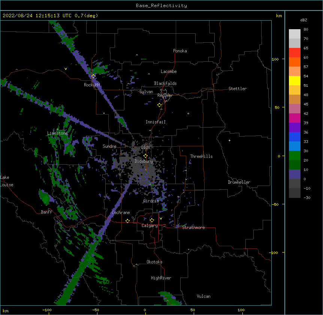323x315 pixels.
Task: Click the Didsbury town label
Action: (x=144, y=161)
